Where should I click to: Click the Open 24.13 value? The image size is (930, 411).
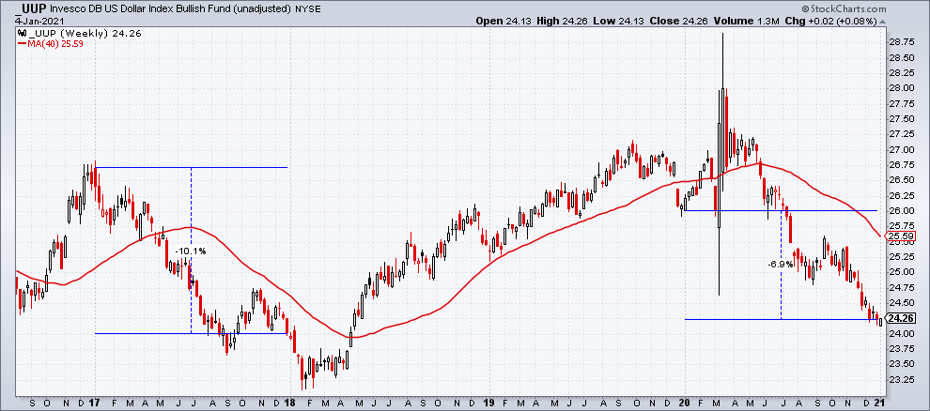coord(503,21)
